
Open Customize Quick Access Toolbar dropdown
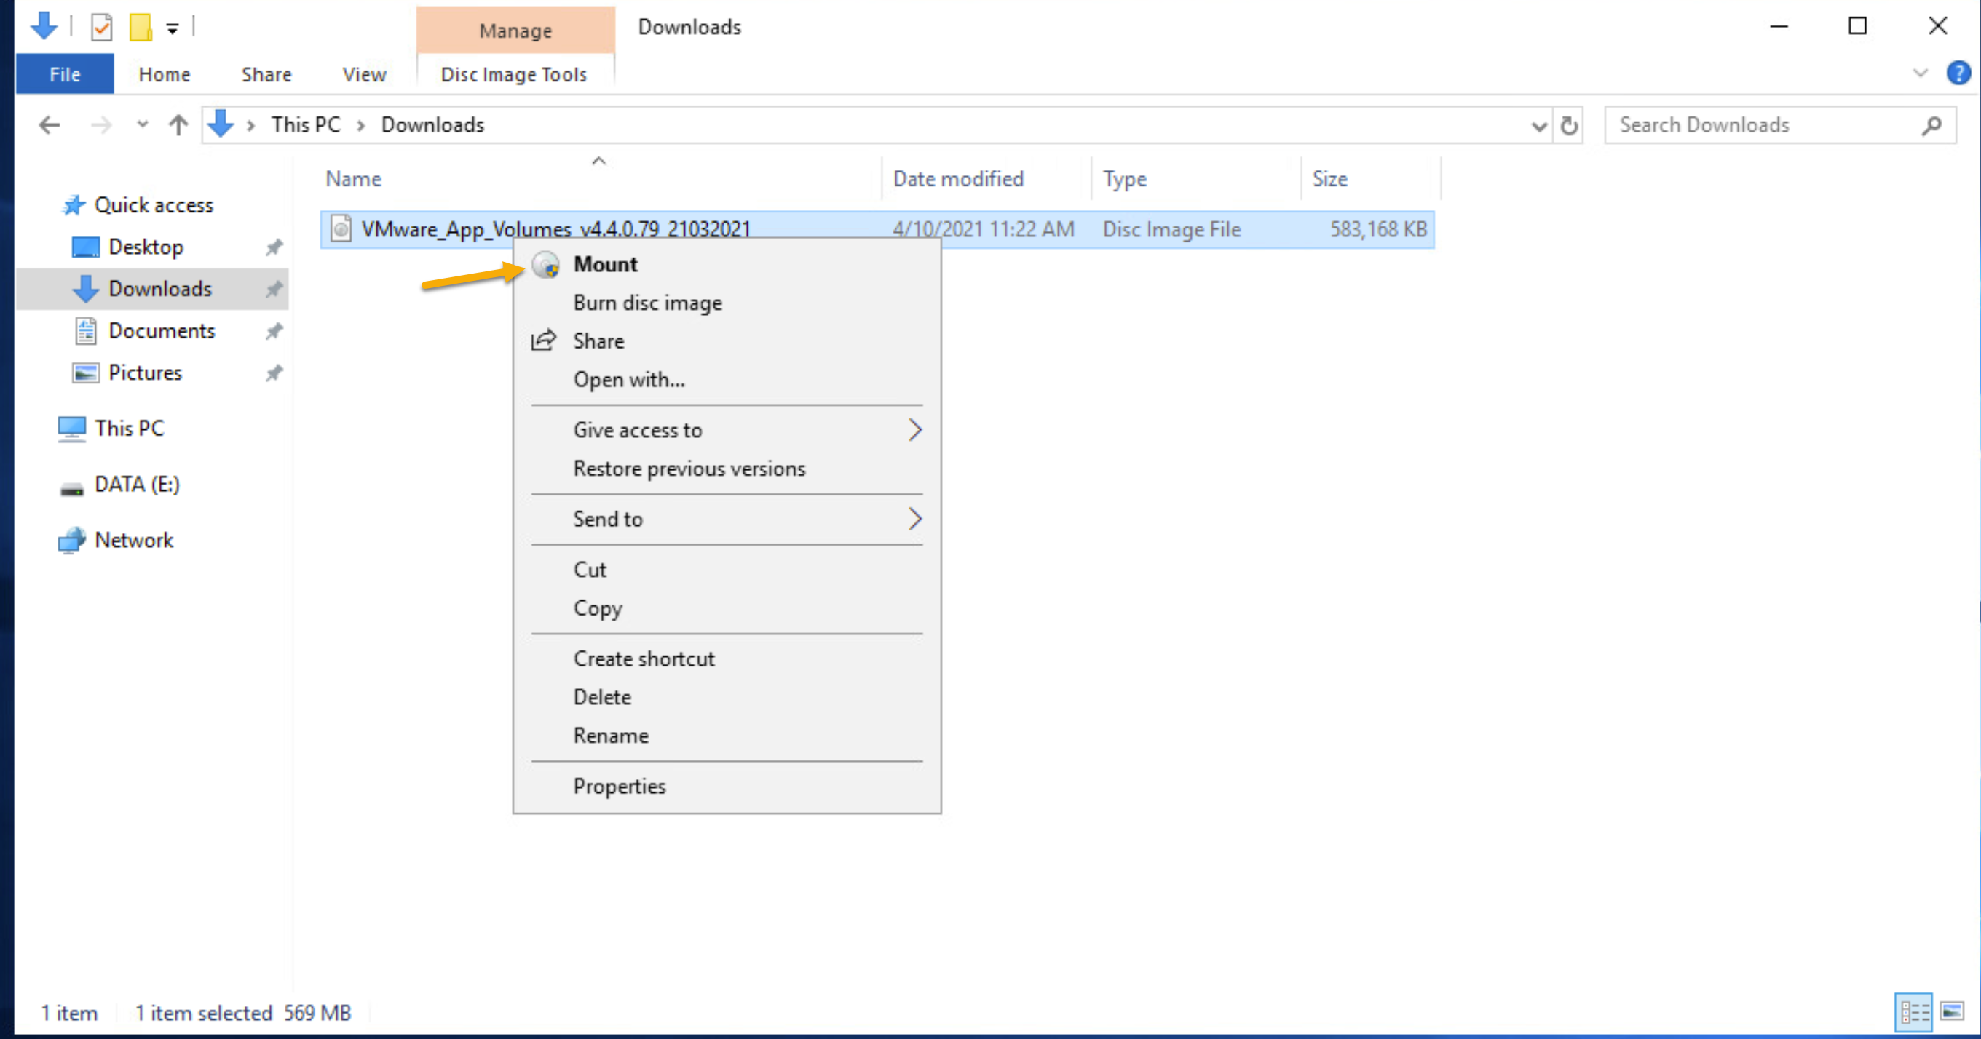(x=173, y=29)
